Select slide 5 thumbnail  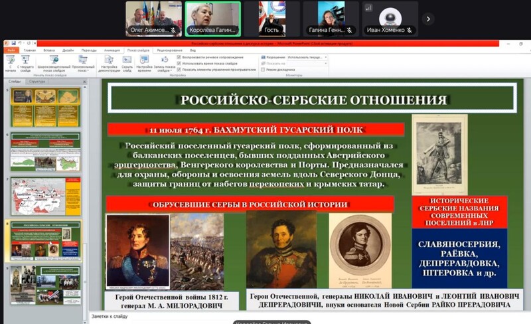click(46, 107)
